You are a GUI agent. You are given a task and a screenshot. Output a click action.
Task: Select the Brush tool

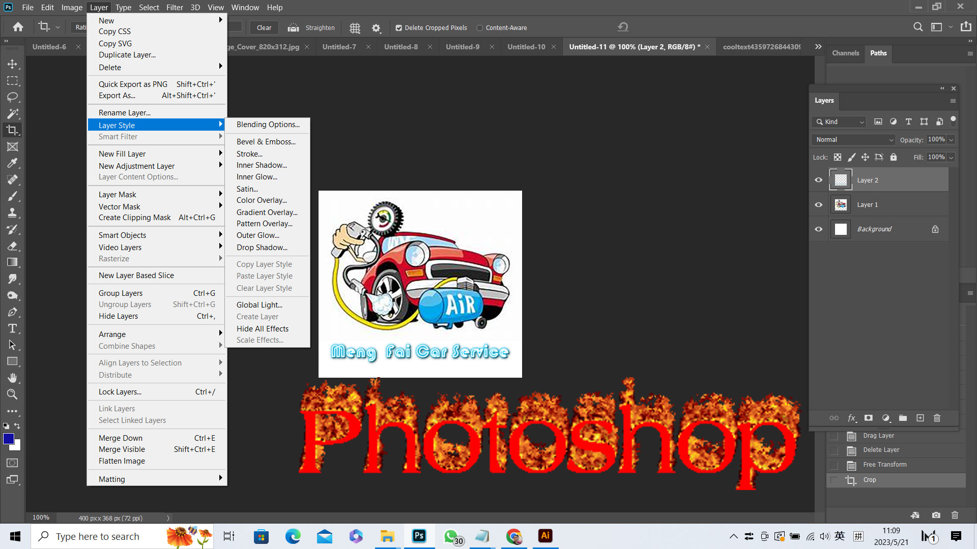12,196
